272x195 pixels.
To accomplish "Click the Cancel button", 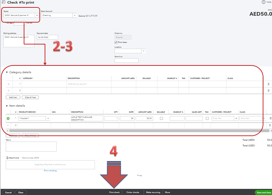I will point(8,193).
